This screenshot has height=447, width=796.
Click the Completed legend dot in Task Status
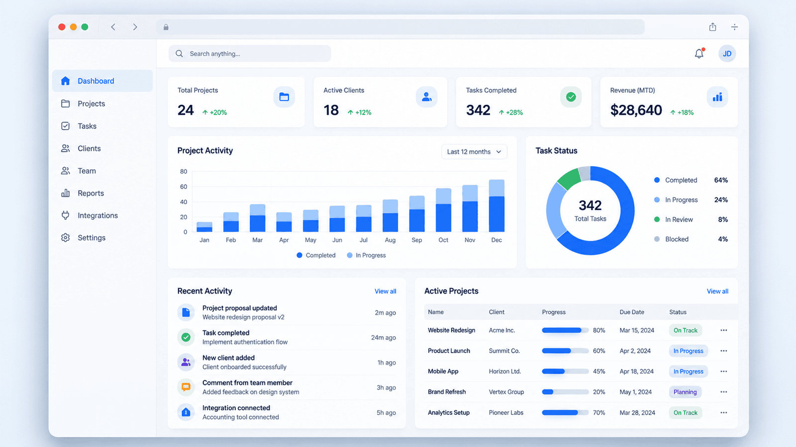pos(657,180)
